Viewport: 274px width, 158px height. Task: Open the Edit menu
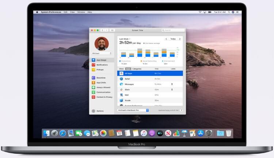pyautogui.click(x=65, y=12)
